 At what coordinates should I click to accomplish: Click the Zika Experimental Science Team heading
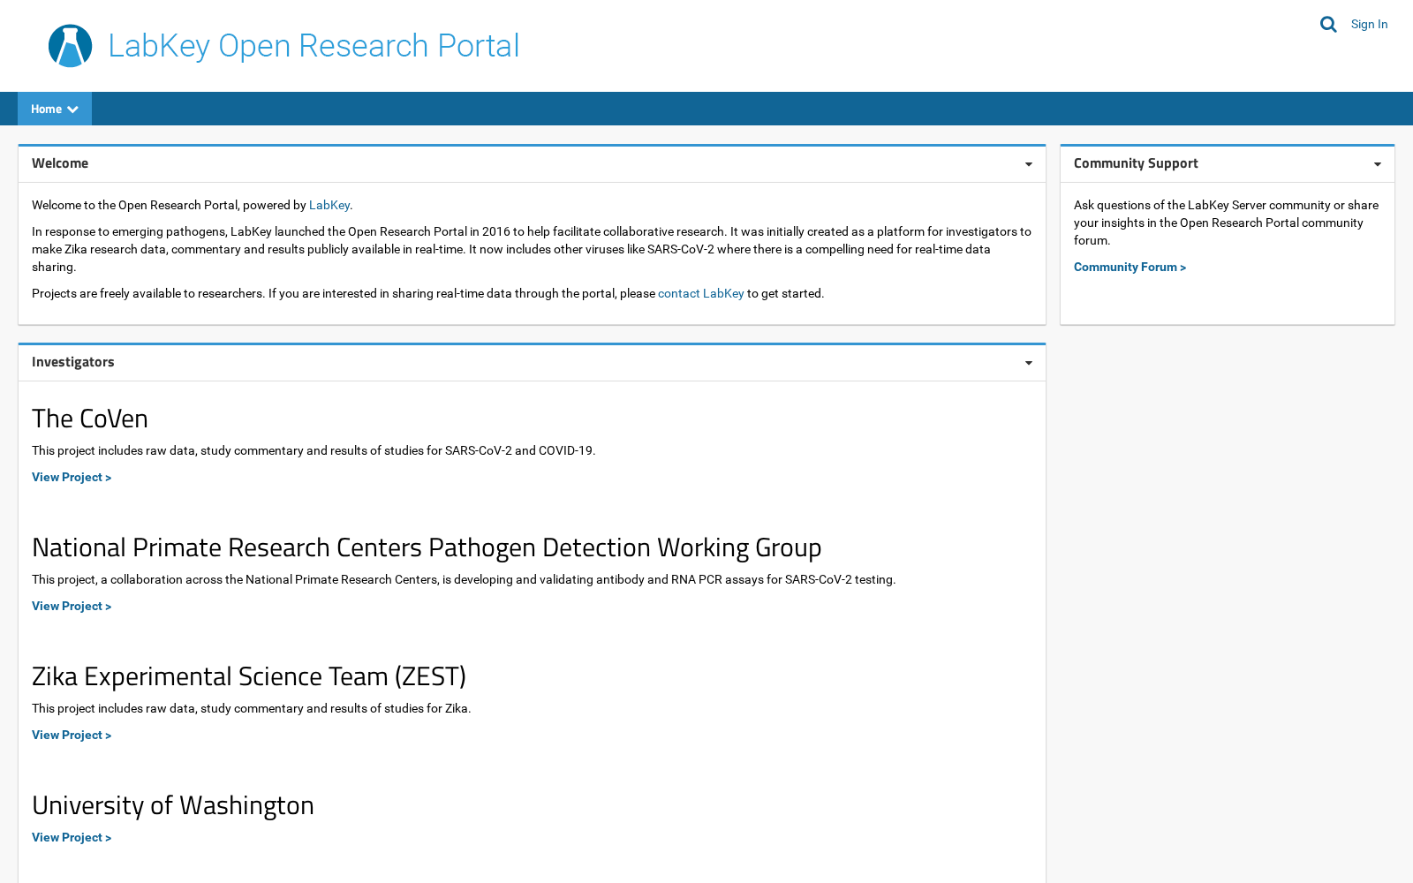[x=249, y=676]
